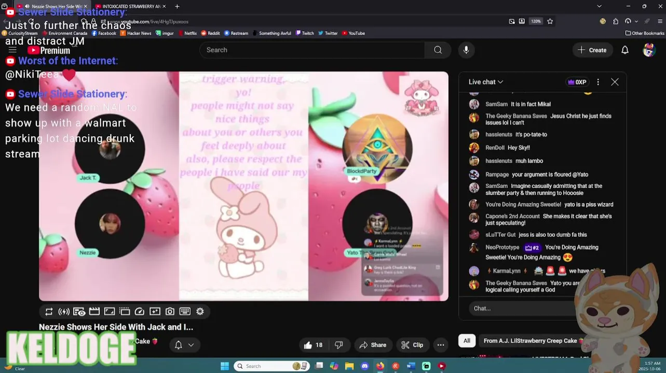Click the volume boost icon below the player
Screen dimensions: 666x373
coord(64,311)
